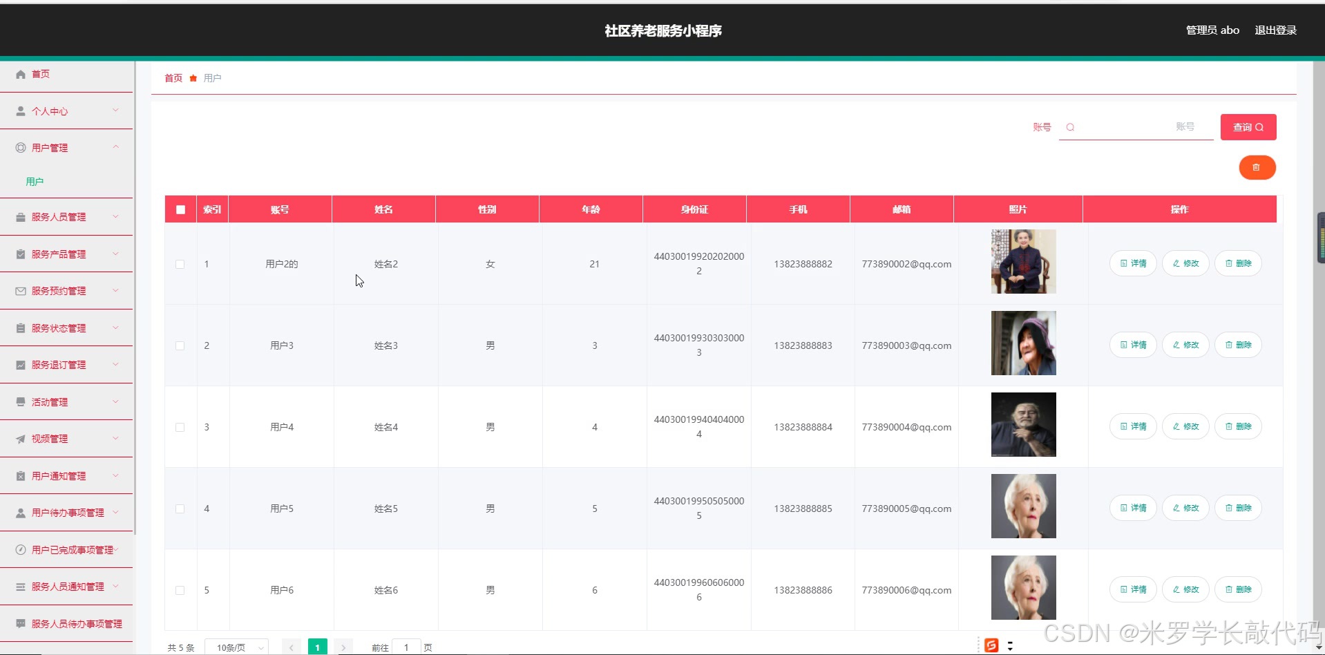Click the home icon in breadcrumb
The width and height of the screenshot is (1325, 655).
click(193, 78)
